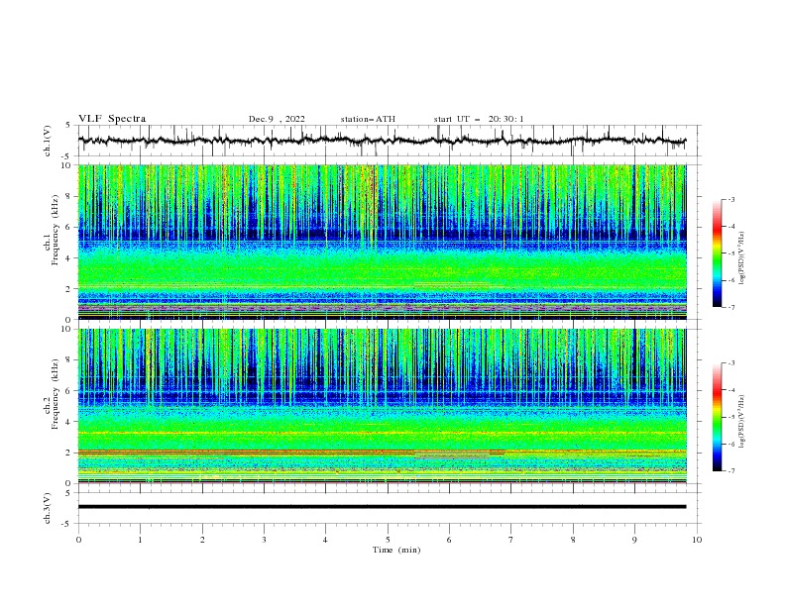Click the ch.2 colorbar "log(PSD)(V²/Hz)" label

[741, 421]
